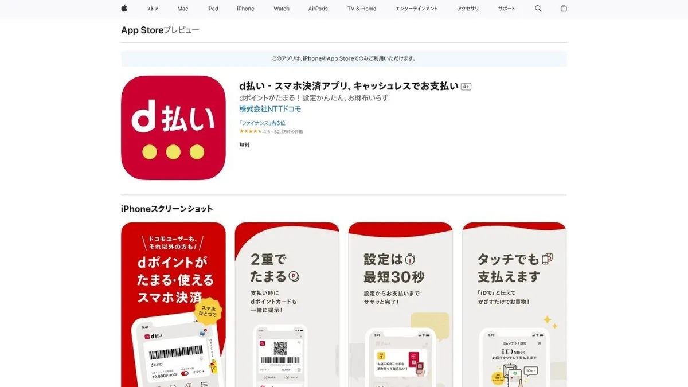Open the Mac menu item
This screenshot has height=387, width=688.
point(183,9)
